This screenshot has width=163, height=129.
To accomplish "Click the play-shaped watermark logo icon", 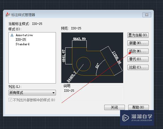I will [x=125, y=118].
